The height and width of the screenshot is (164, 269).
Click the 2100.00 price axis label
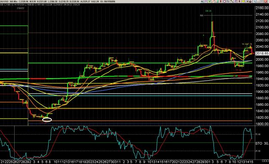point(262,27)
